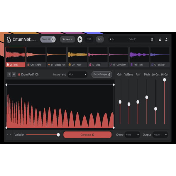Click the Export Sample button
The height and width of the screenshot is (176, 176).
[x=102, y=75]
